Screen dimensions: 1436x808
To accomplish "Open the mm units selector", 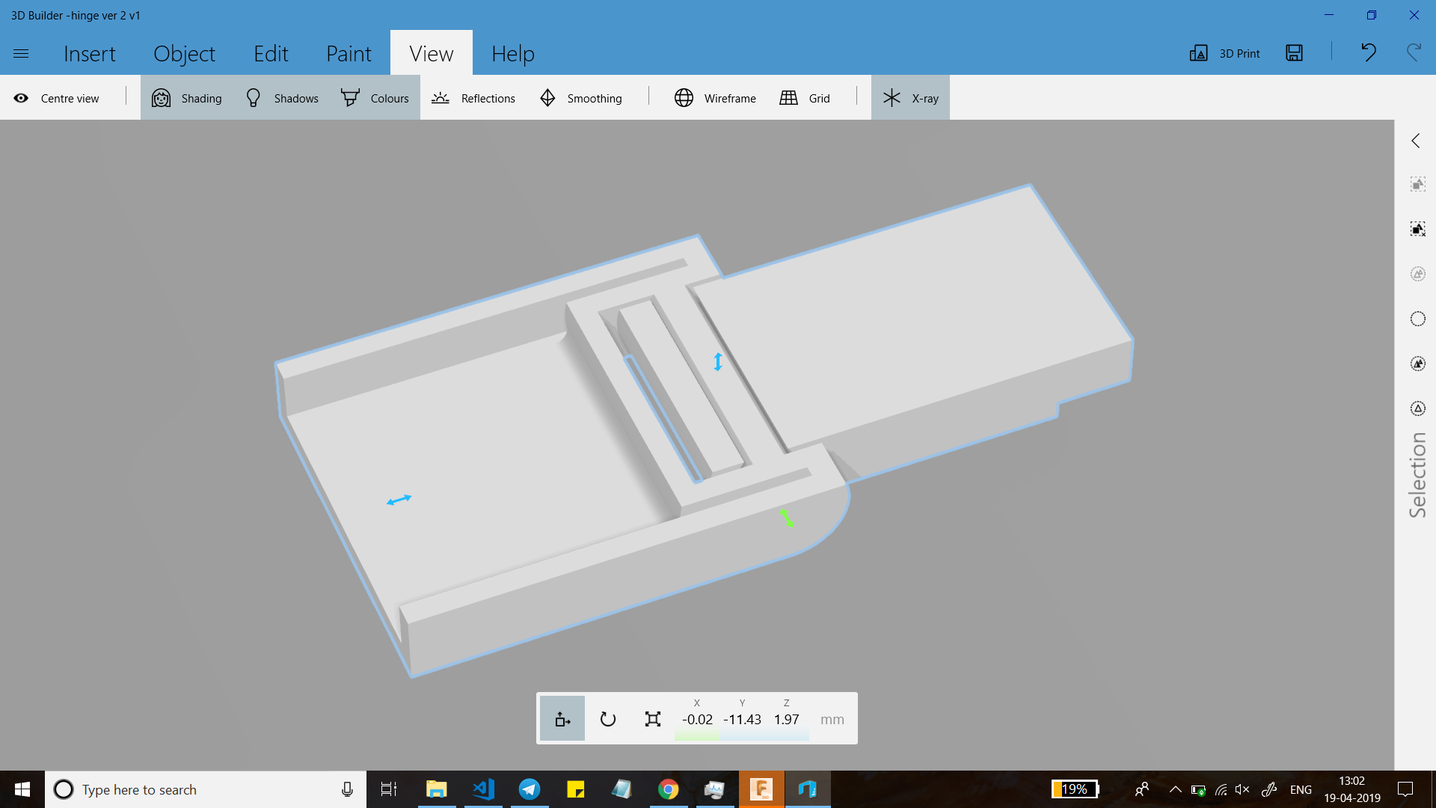I will pyautogui.click(x=832, y=719).
